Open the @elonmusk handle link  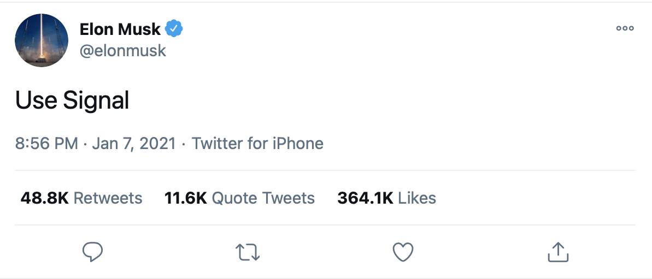123,51
